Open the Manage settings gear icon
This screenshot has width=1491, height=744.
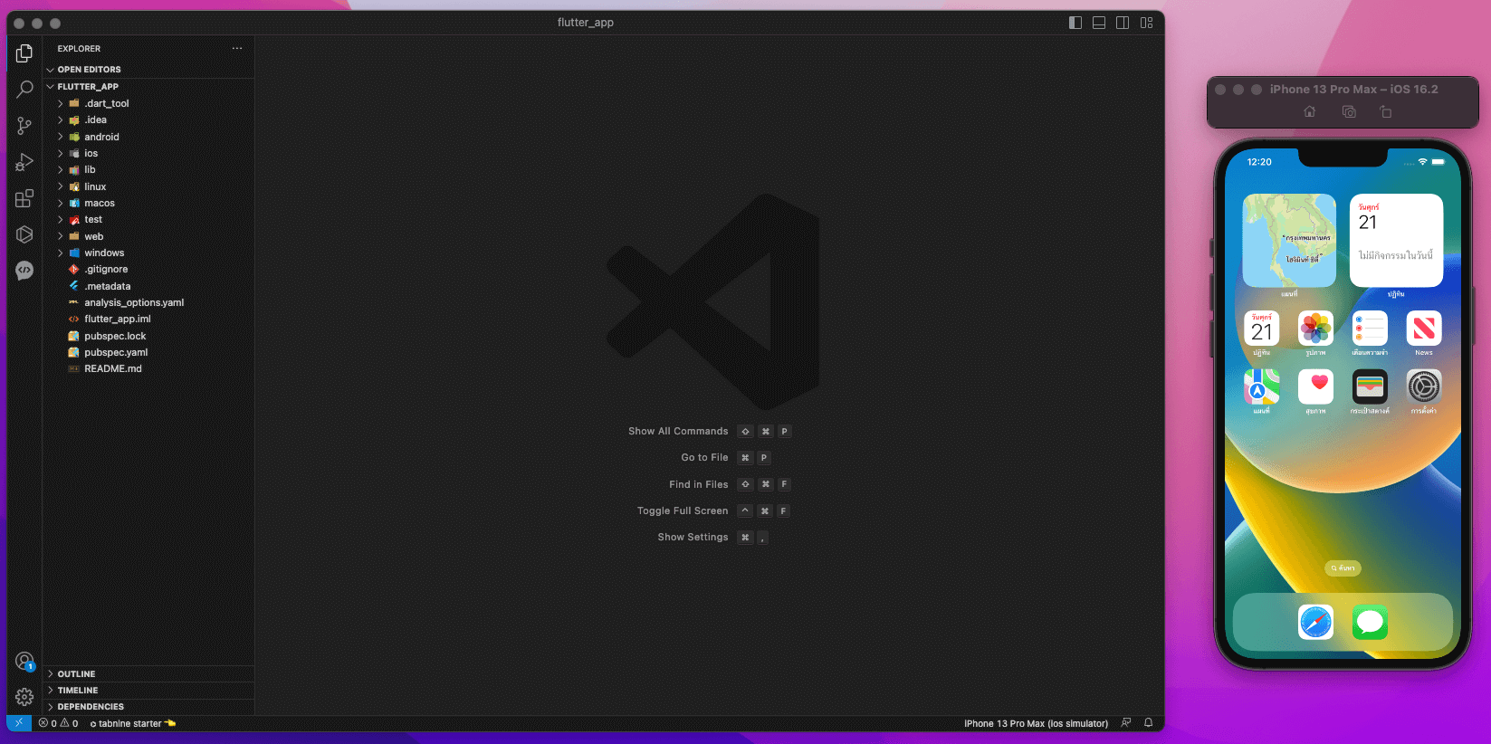24,697
